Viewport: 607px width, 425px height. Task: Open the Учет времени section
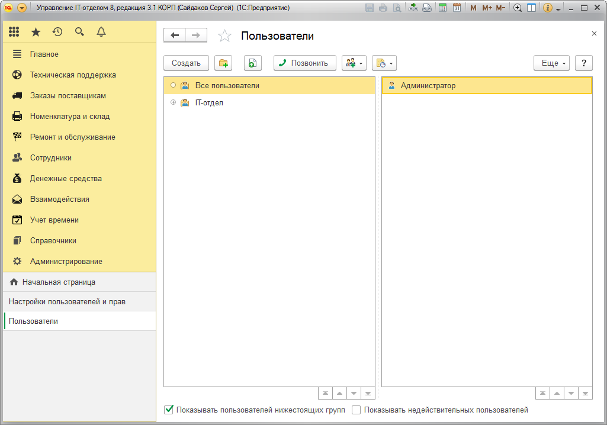tap(79, 220)
